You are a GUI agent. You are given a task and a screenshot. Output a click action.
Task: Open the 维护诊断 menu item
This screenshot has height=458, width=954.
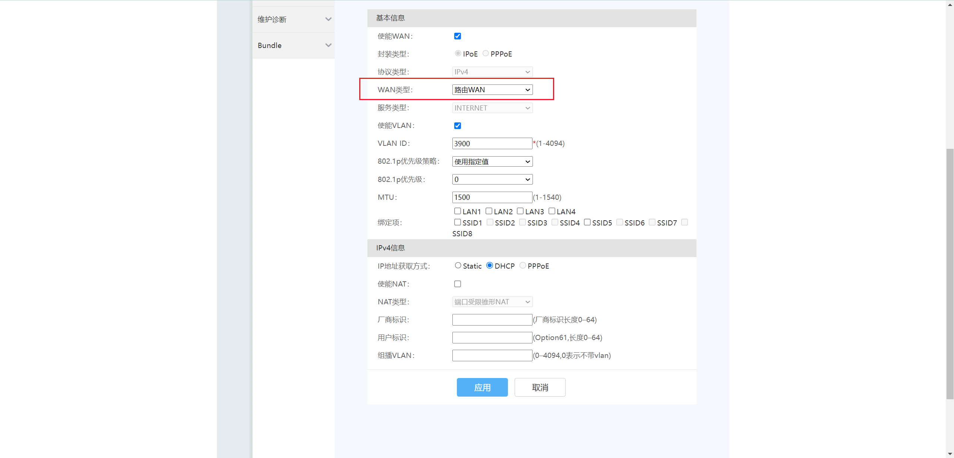(x=272, y=19)
